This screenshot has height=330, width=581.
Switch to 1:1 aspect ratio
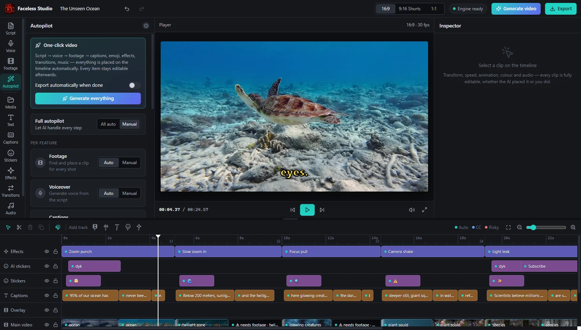434,9
